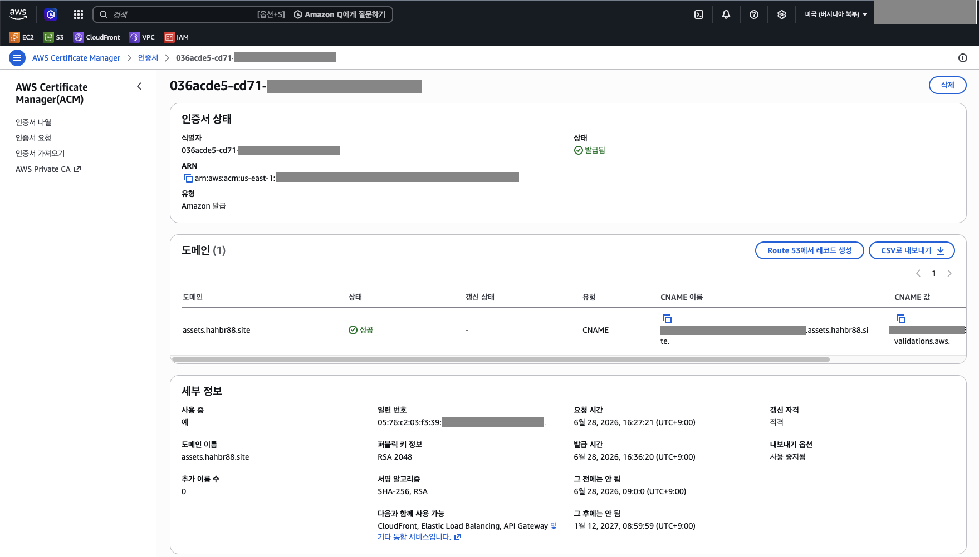Click the horizontal scrollbar of domains table
Screen dimensions: 979x557
501,359
